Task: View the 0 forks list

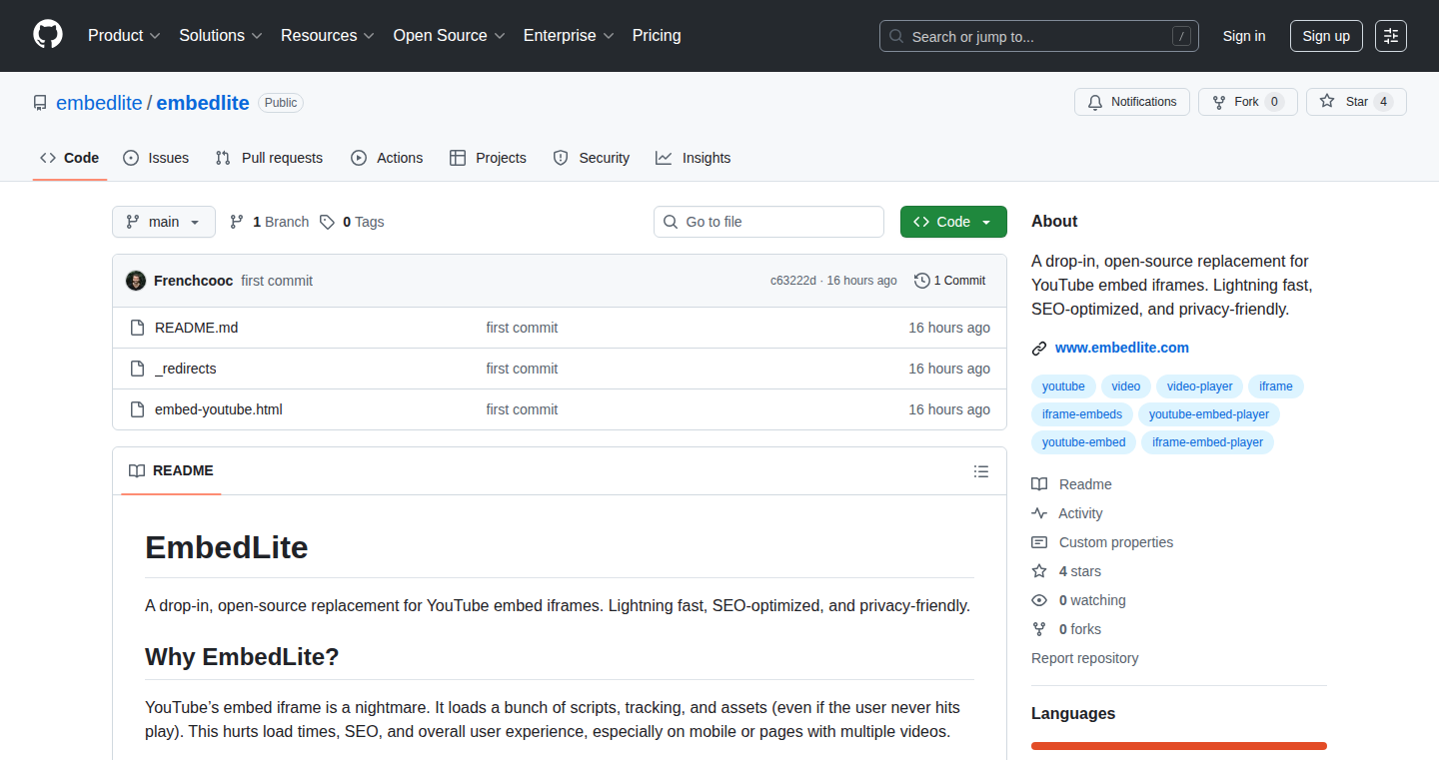Action: point(1067,629)
